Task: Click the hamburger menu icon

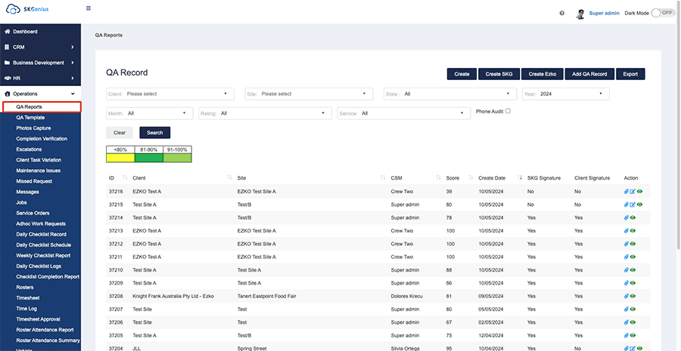Action: point(89,8)
